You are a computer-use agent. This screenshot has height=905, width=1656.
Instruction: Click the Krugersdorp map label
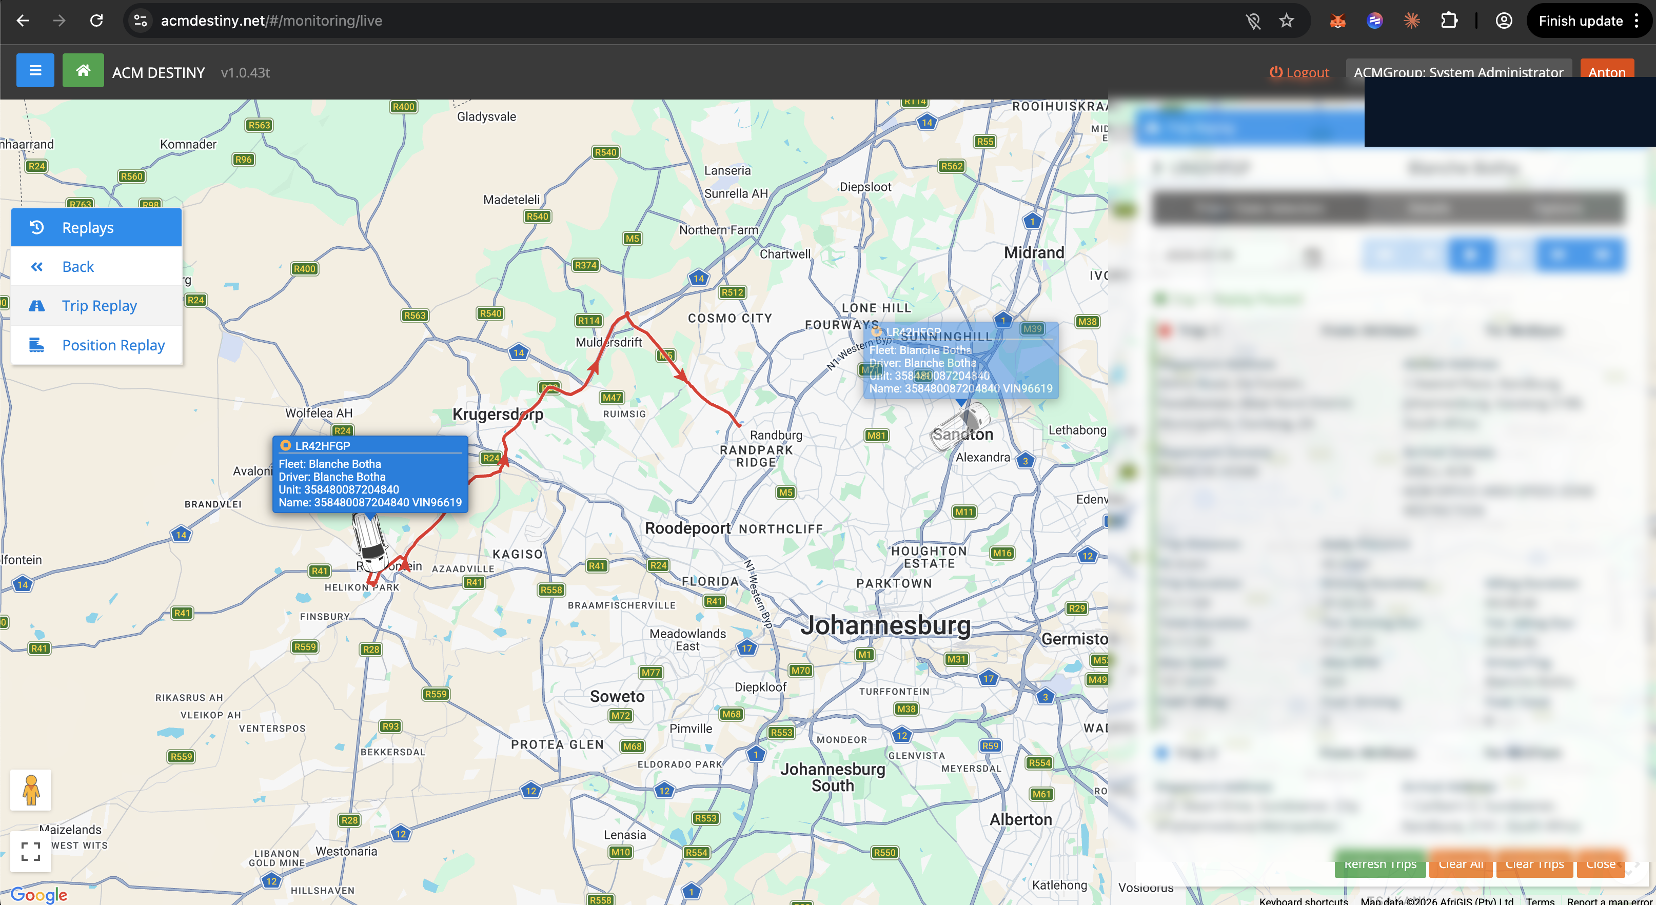[498, 414]
